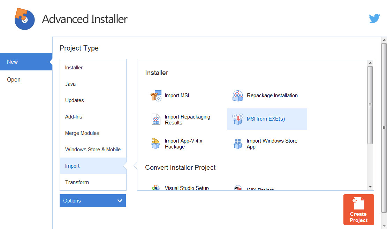387x229 pixels.
Task: Click the MSI from EXE(s) label
Action: [266, 119]
